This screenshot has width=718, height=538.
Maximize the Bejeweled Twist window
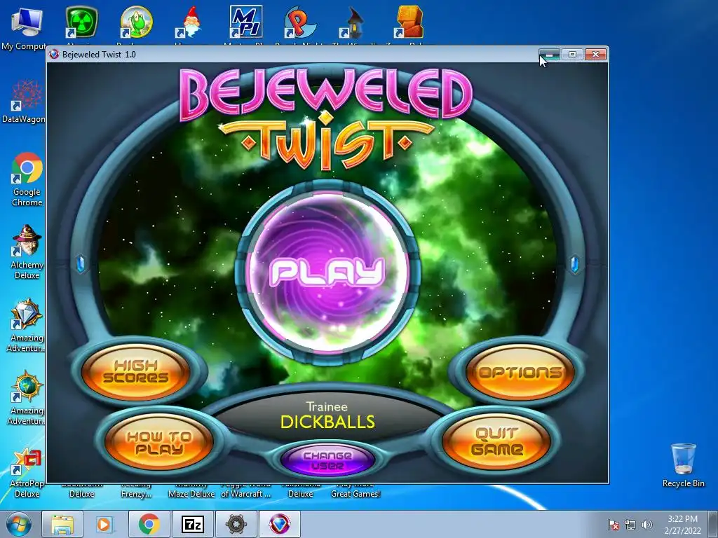click(572, 55)
